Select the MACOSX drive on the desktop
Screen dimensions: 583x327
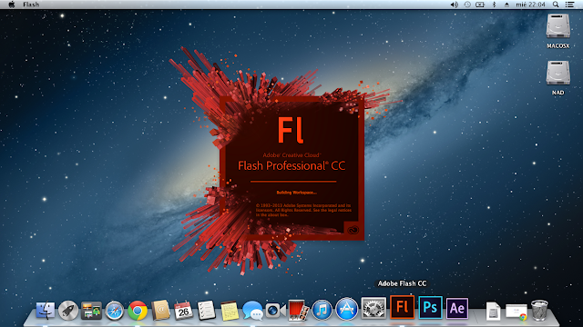(558, 31)
